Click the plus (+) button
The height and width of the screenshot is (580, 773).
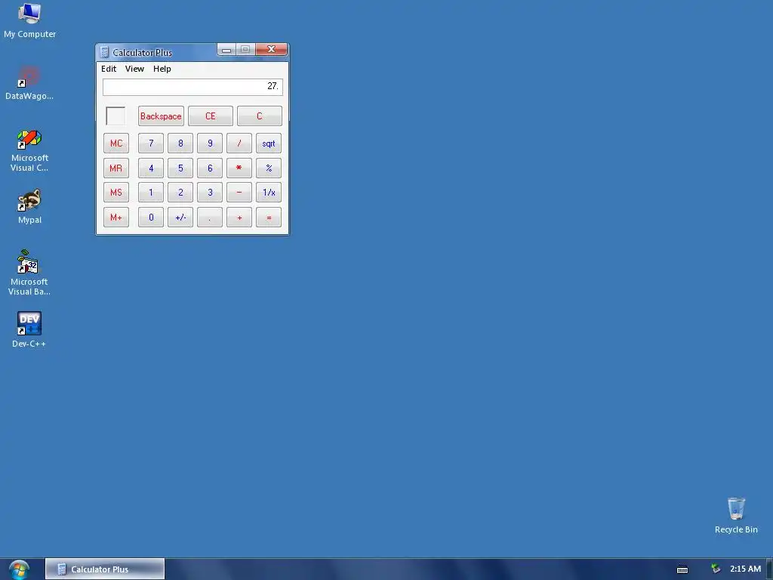[x=239, y=217]
